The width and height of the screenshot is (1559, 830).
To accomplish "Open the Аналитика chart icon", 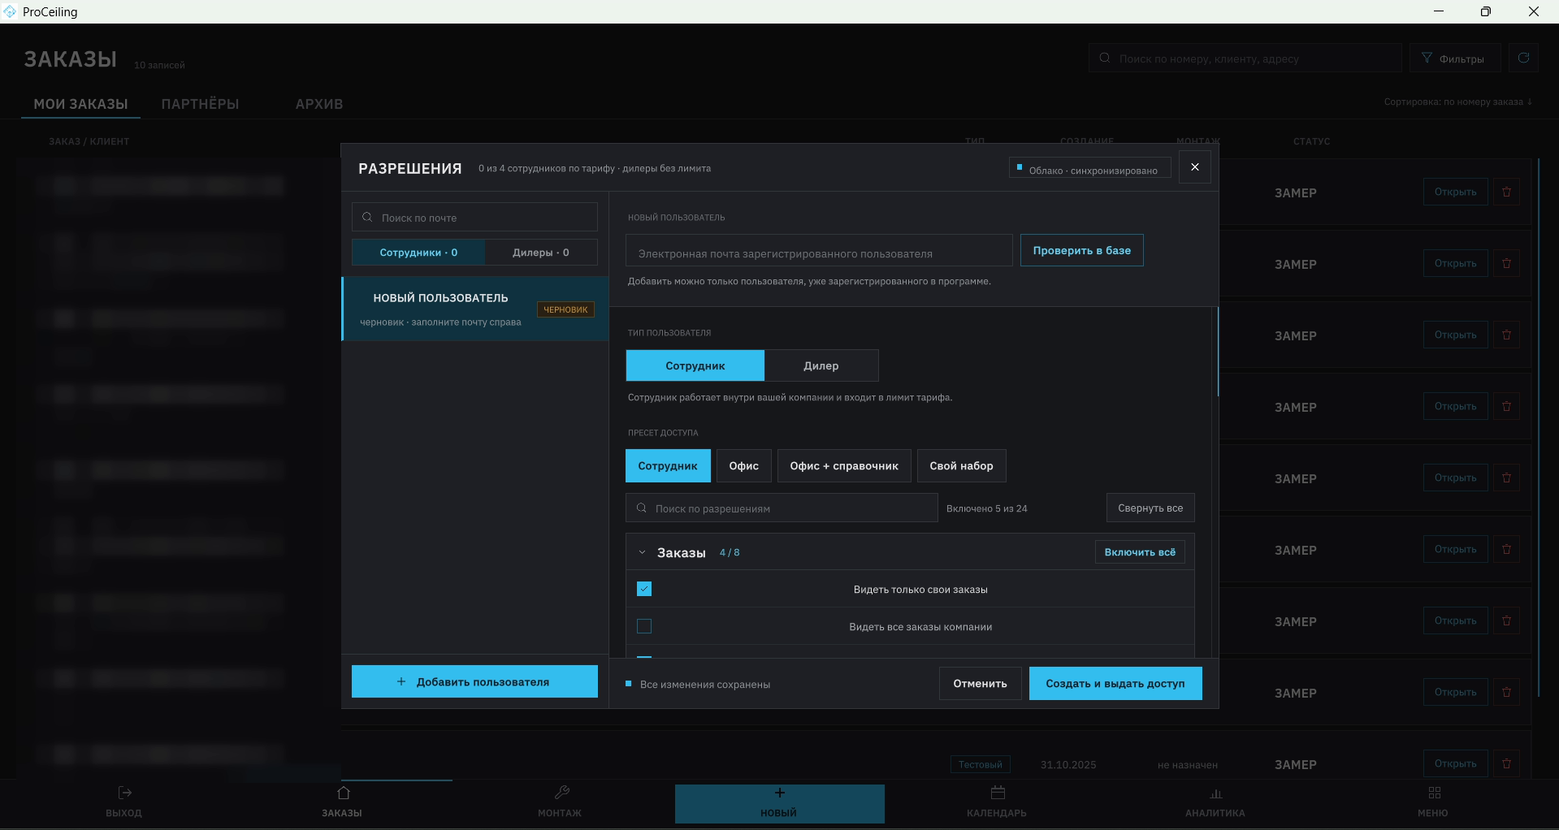I will 1215,793.
